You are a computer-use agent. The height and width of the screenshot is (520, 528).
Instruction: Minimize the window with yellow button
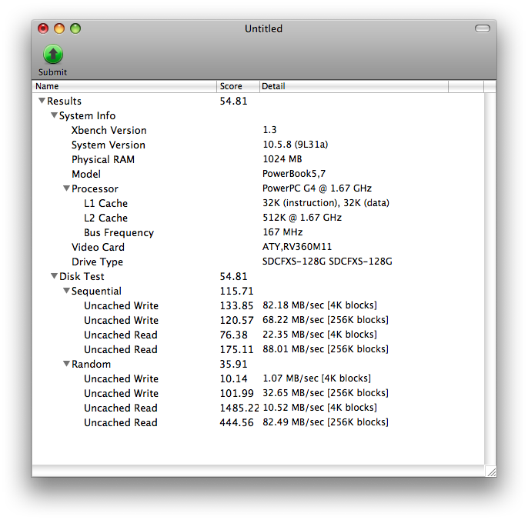tap(59, 28)
